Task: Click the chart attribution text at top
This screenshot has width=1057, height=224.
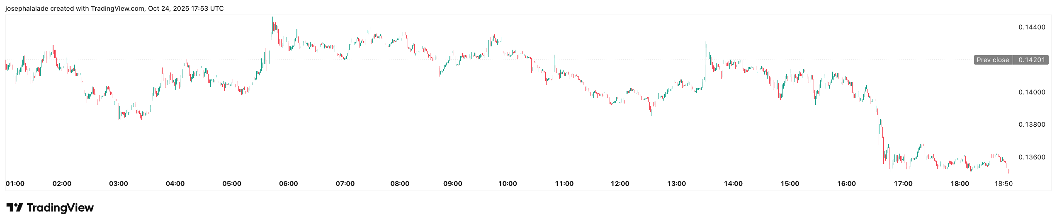Action: pos(114,8)
